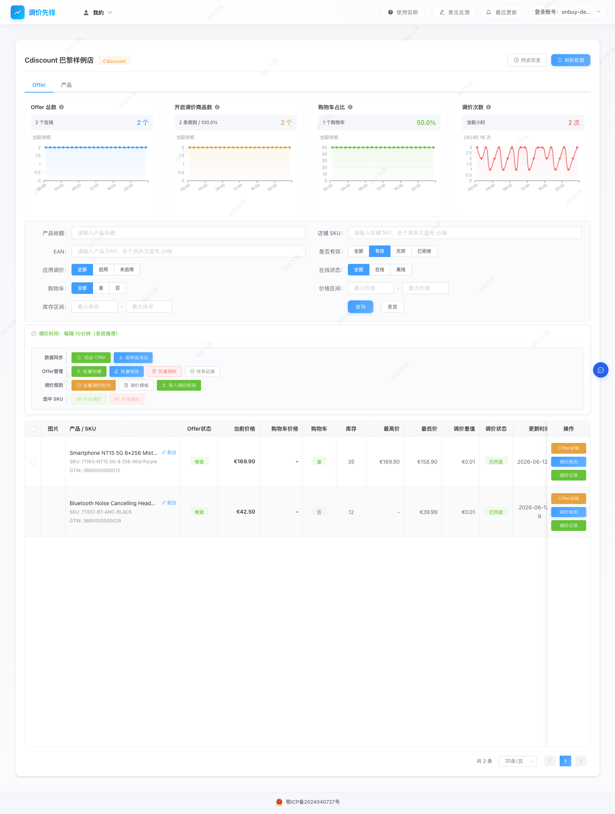615x814 pixels.
Task: Focus the 最大价格 field
Action: [x=426, y=288]
